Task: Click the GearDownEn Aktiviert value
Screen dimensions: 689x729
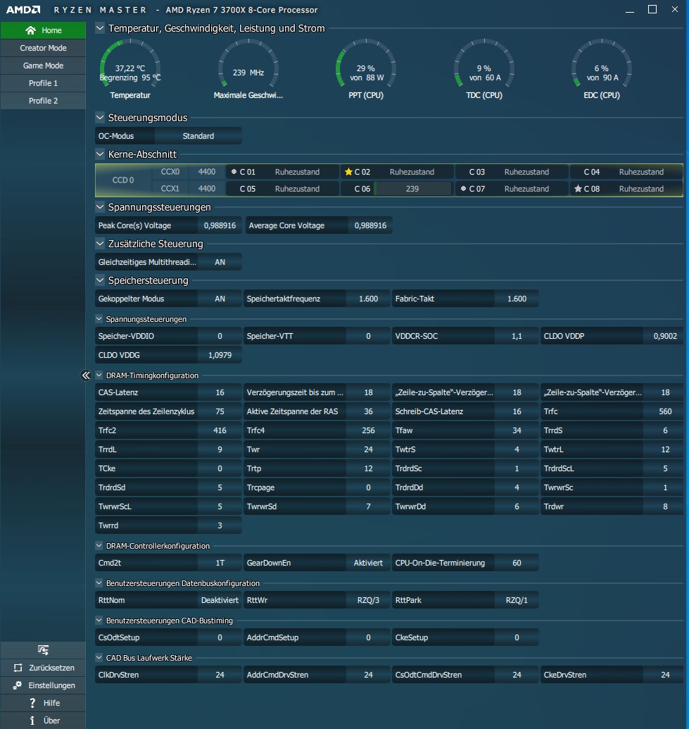Action: [368, 563]
